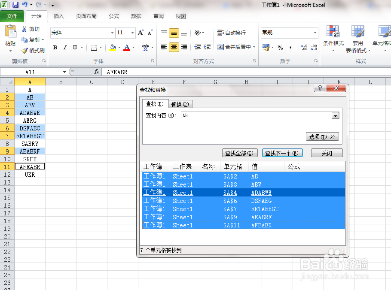Switch to the 审阅 ribbon tab
This screenshot has height=290, width=391.
[159, 16]
